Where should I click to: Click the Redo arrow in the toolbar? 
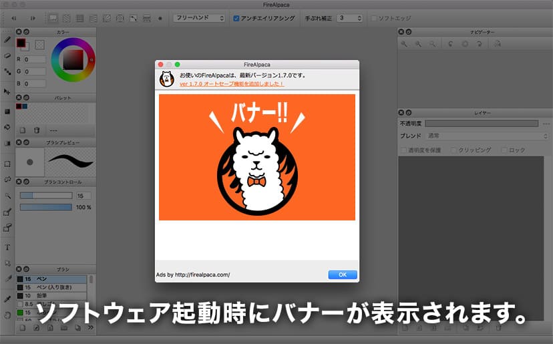(x=33, y=18)
